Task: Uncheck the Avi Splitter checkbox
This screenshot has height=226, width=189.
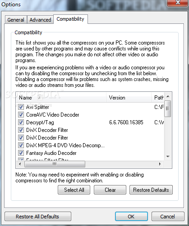Action: pos(21,107)
